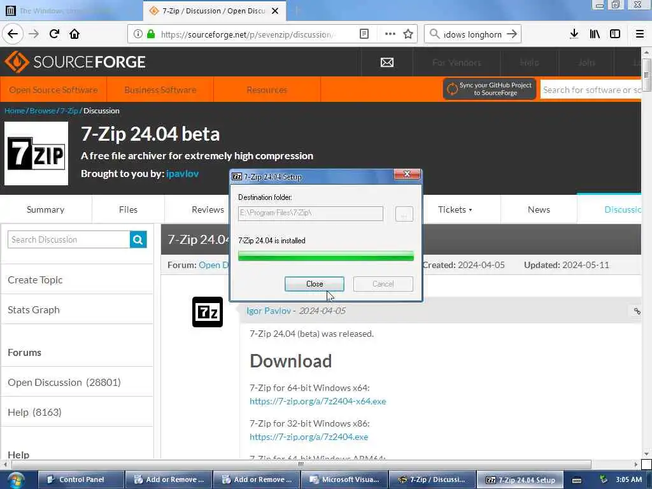This screenshot has height=489, width=652.
Task: Click the discussion search magnifier button
Action: [138, 239]
